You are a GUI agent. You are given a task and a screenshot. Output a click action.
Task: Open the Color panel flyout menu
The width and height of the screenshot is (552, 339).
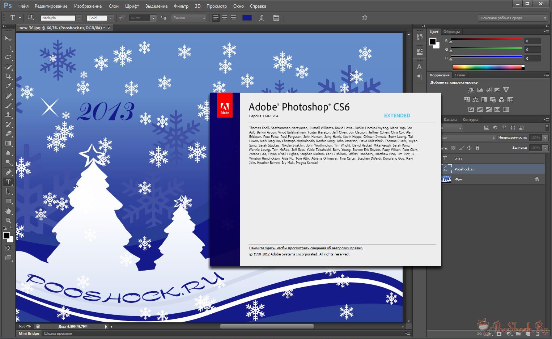tap(546, 32)
